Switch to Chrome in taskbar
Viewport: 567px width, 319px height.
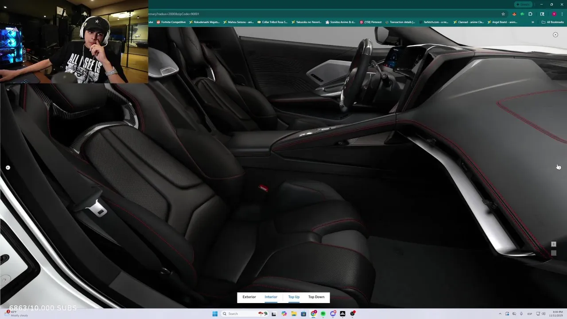pos(313,314)
